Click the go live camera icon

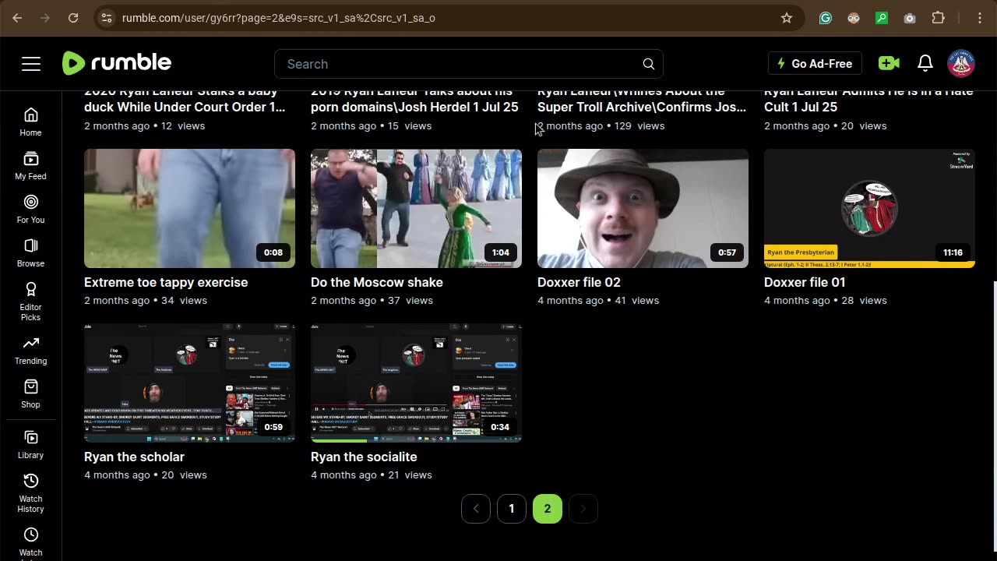[x=888, y=64]
